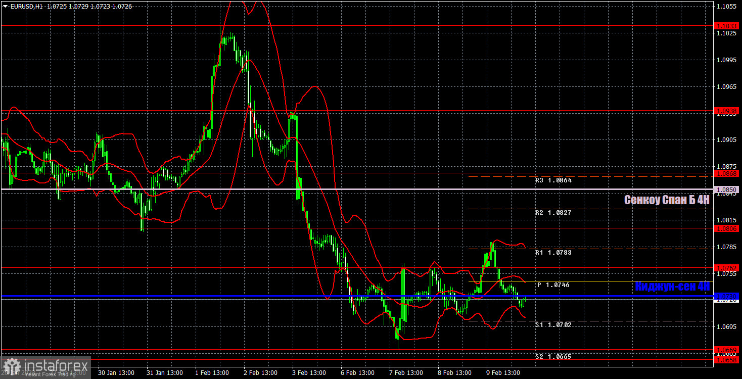
Task: Click the blue 1.0730 Kijun-sen price label
Action: (726, 296)
